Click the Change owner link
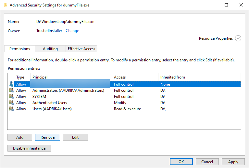249x168 pixels. coord(72,31)
